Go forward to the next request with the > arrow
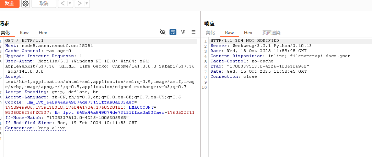The width and height of the screenshot is (372, 157). (x=80, y=3)
